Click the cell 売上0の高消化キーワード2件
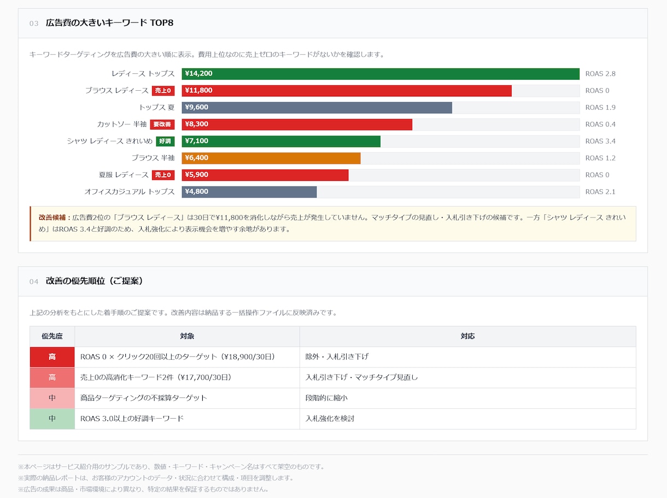Screen dimensions: 667x498 coord(187,378)
